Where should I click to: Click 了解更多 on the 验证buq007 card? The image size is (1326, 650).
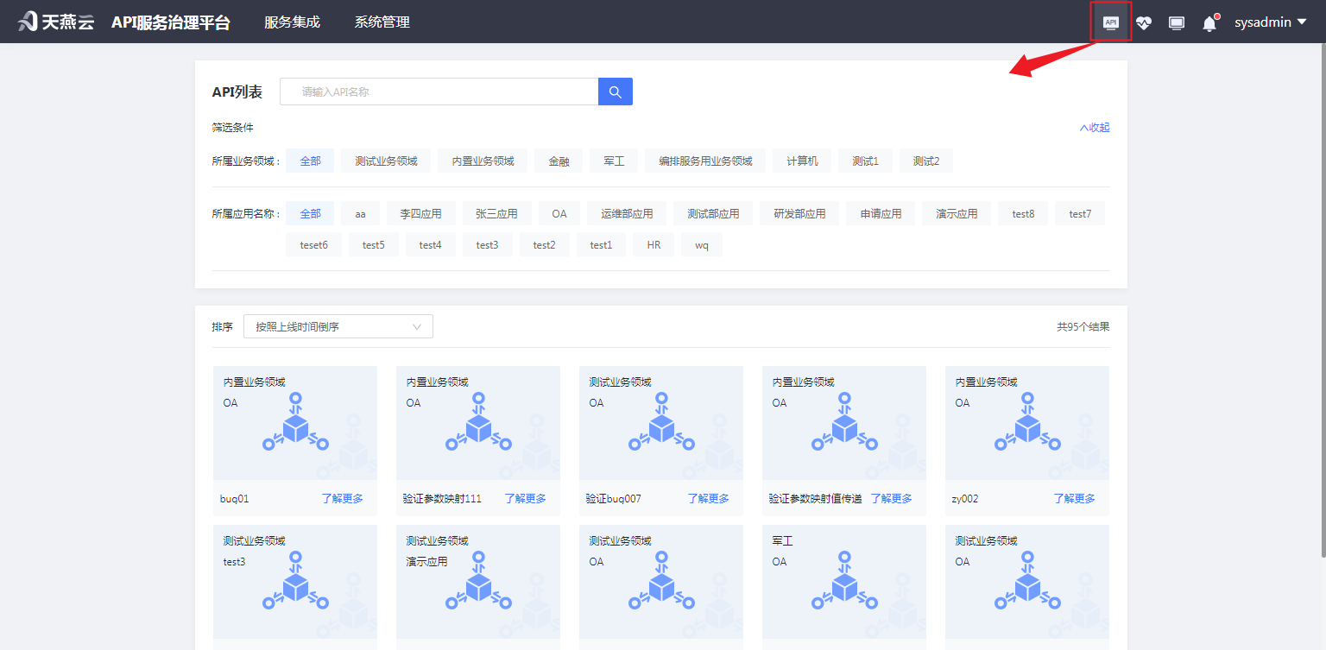(x=708, y=498)
